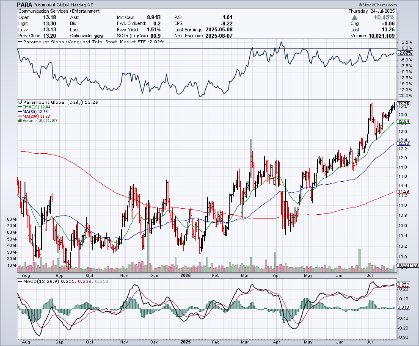Click the Volume 10,021,109 legend entry
This screenshot has height=346, width=419.
38,121
